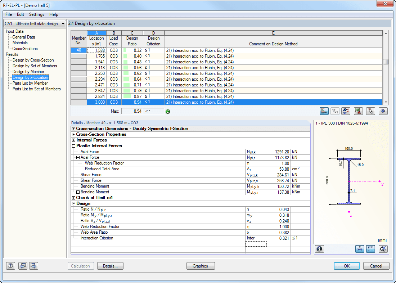Screen dimensions: 396x283
Task: Click the Details... button
Action: [111, 266]
